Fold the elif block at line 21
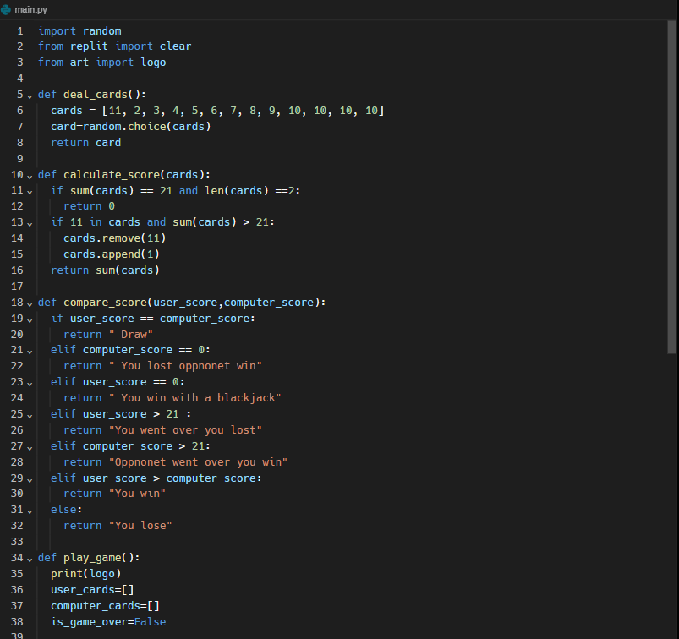 coord(30,349)
